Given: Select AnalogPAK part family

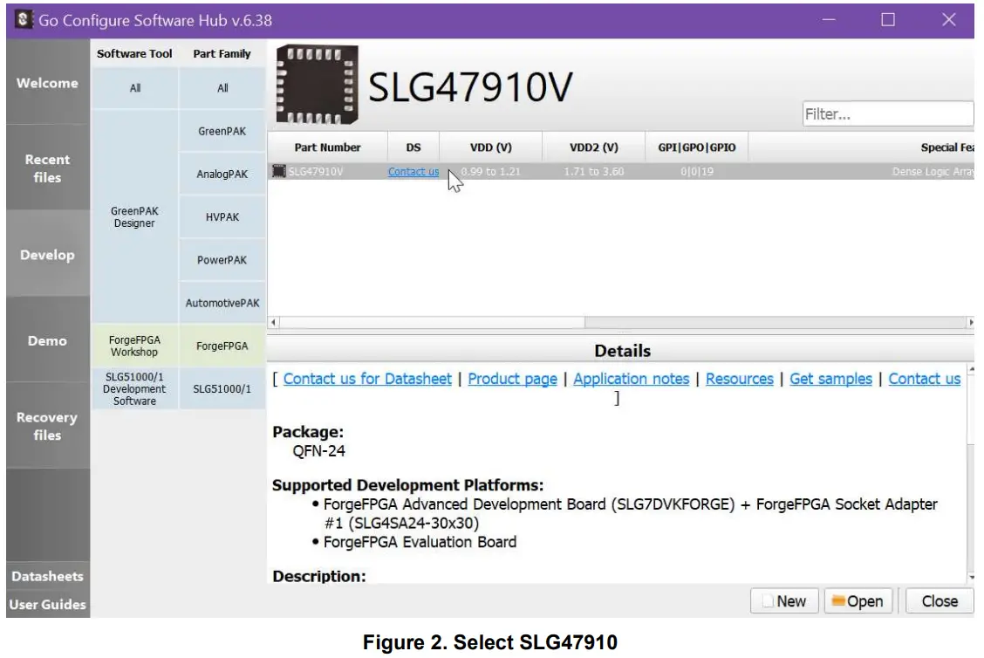Looking at the screenshot, I should pos(222,174).
